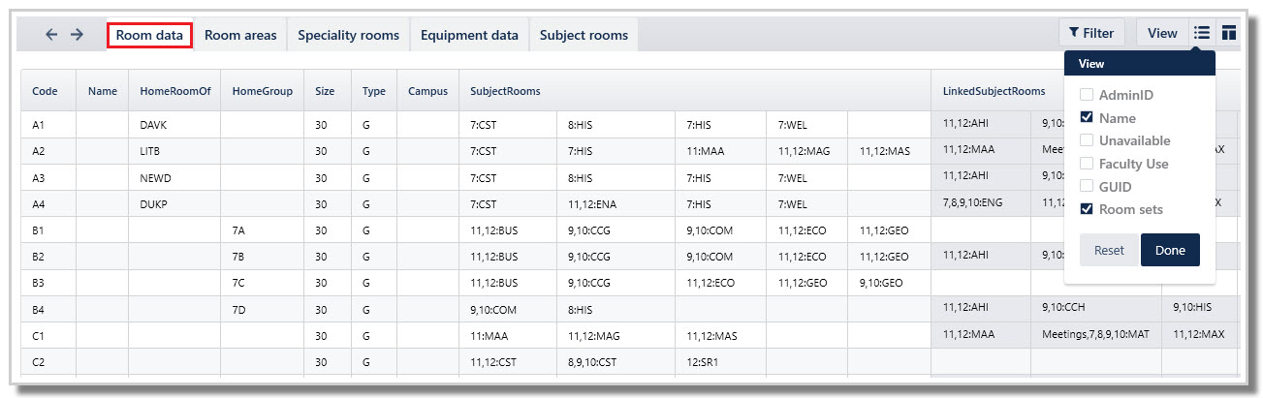
Task: Open the View dropdown button
Action: click(x=1162, y=33)
